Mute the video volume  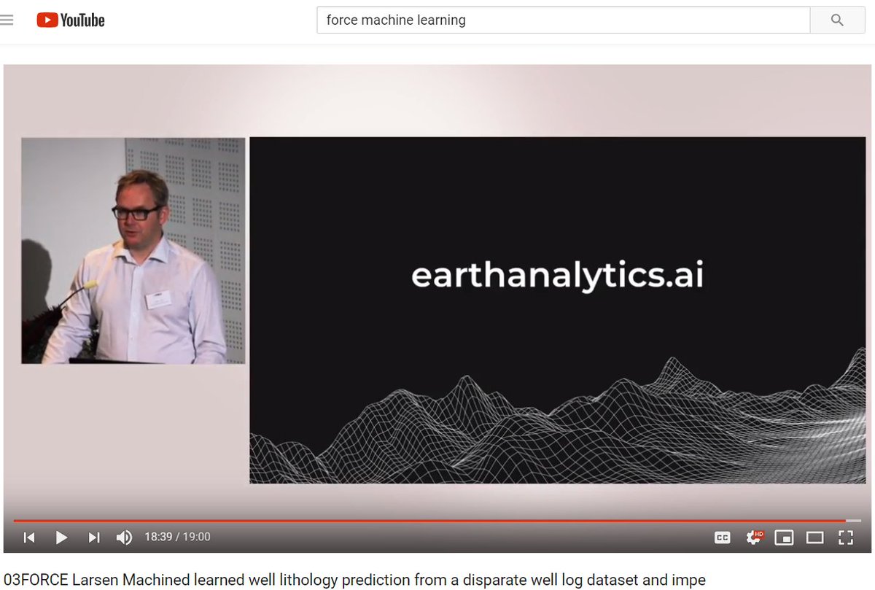click(x=124, y=537)
